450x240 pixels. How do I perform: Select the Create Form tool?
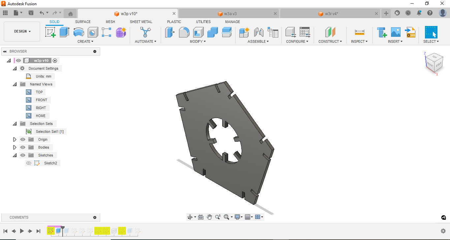point(121,32)
